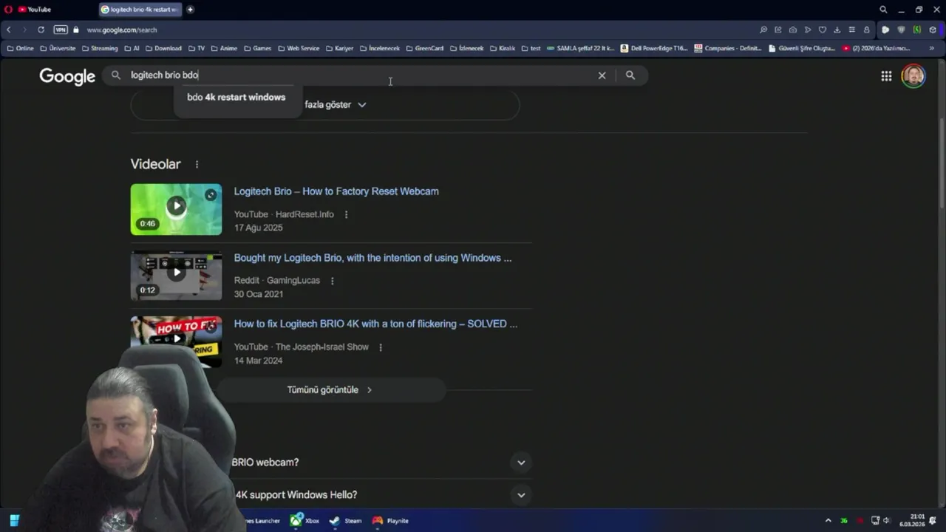Toggle the VPN badge in address bar
The image size is (946, 532).
tap(61, 30)
